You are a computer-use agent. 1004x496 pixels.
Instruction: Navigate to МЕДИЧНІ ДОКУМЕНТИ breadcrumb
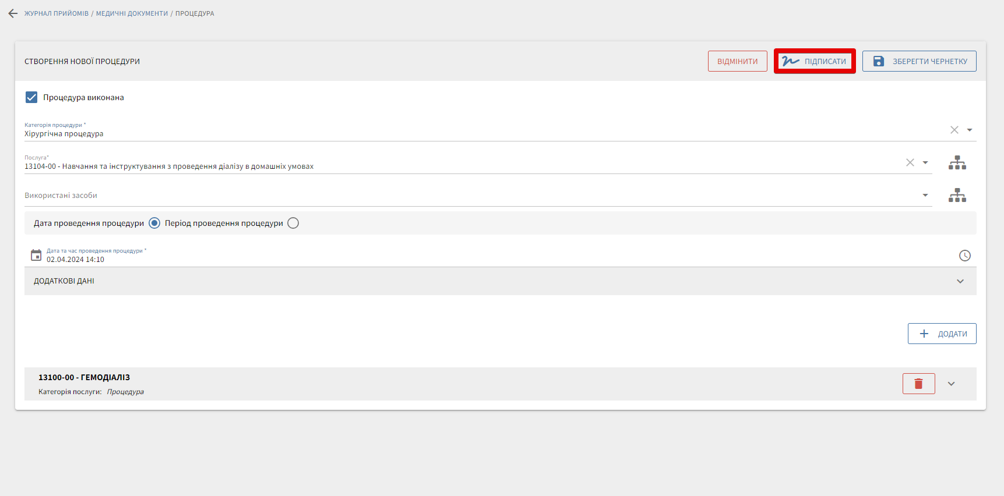132,13
